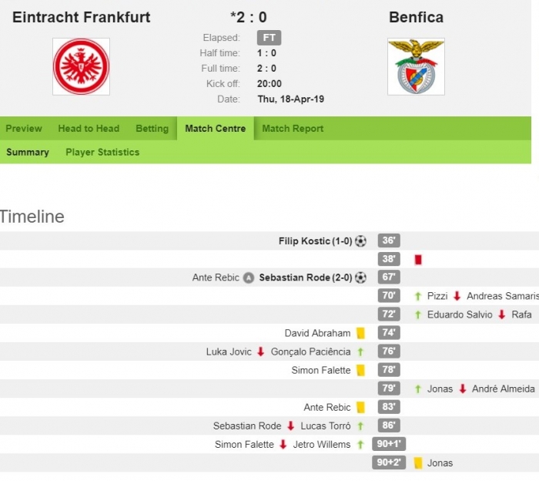Select the Summary sub-tab

pos(28,152)
